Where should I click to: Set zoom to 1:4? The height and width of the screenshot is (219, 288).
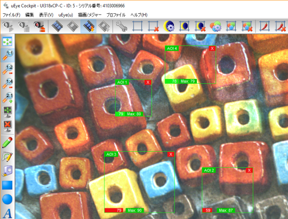[7, 83]
